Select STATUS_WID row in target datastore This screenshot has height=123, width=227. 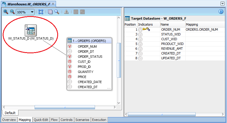click(175, 34)
